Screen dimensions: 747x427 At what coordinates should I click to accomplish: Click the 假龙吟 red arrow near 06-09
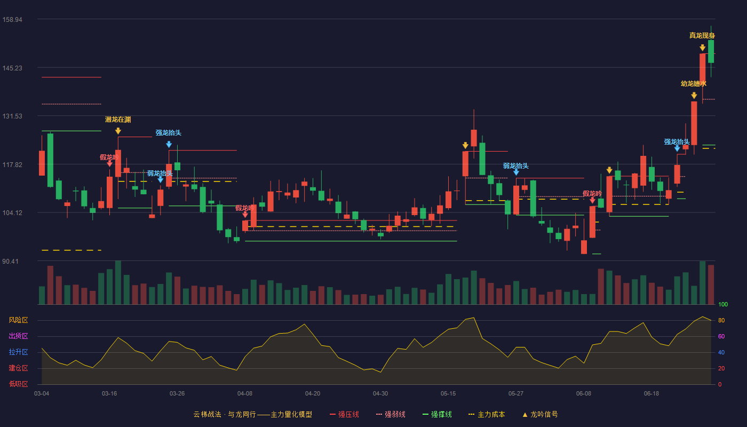pyautogui.click(x=592, y=200)
